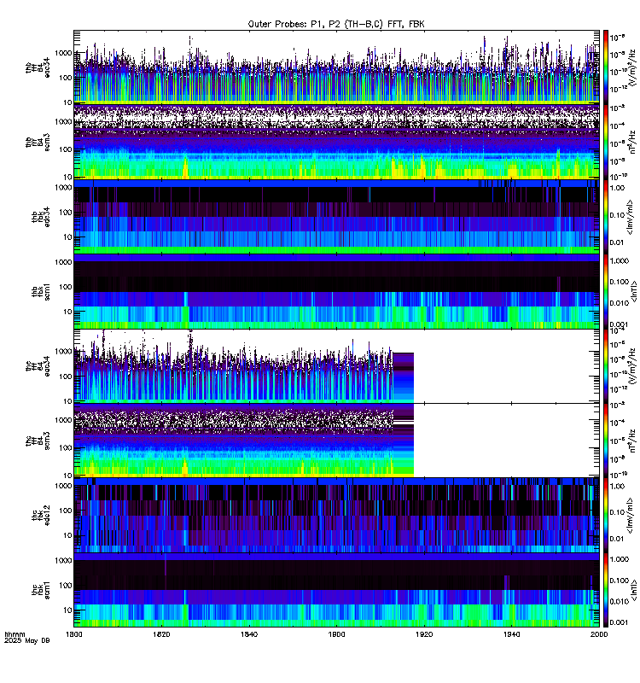Click the color bar beside thc fbk scm1 panel
Viewport: 640px width, 683px height.
pos(606,590)
